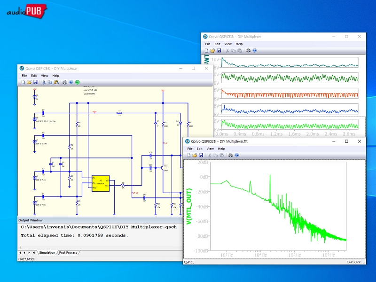This screenshot has height=282, width=376.
Task: Click New file icon in FFT window
Action: [189, 156]
